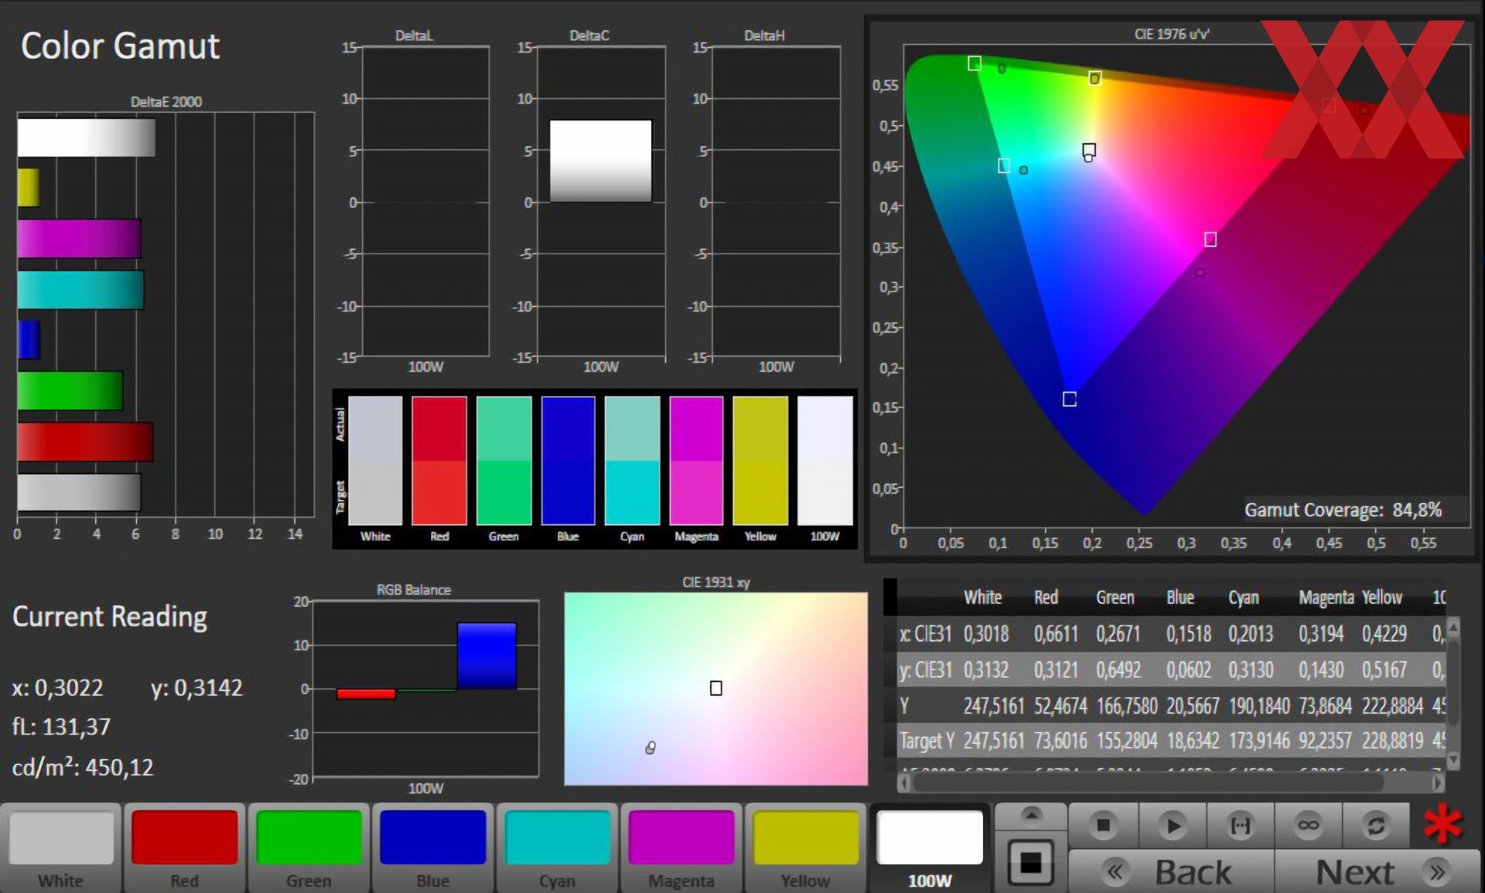Image resolution: width=1485 pixels, height=893 pixels.
Task: Enable the continuous infinity loop icon
Action: tap(1309, 825)
